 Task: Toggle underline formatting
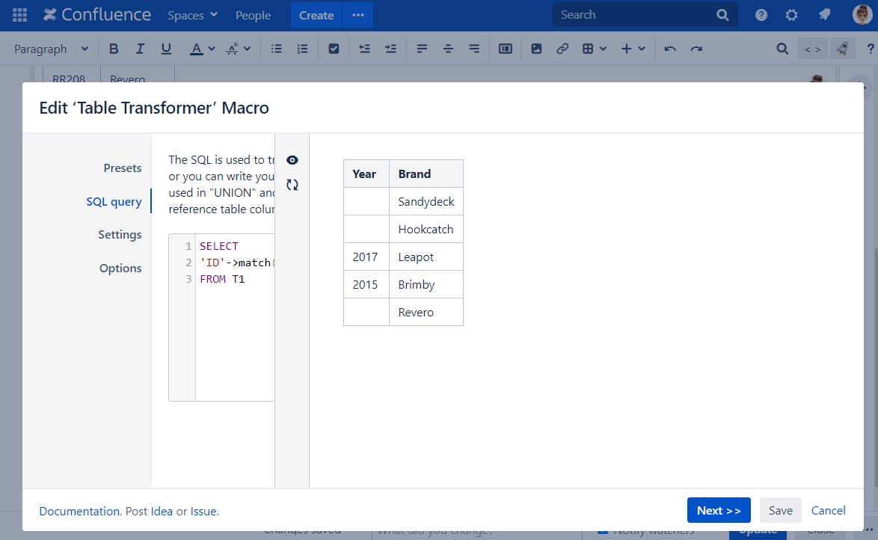click(x=166, y=49)
